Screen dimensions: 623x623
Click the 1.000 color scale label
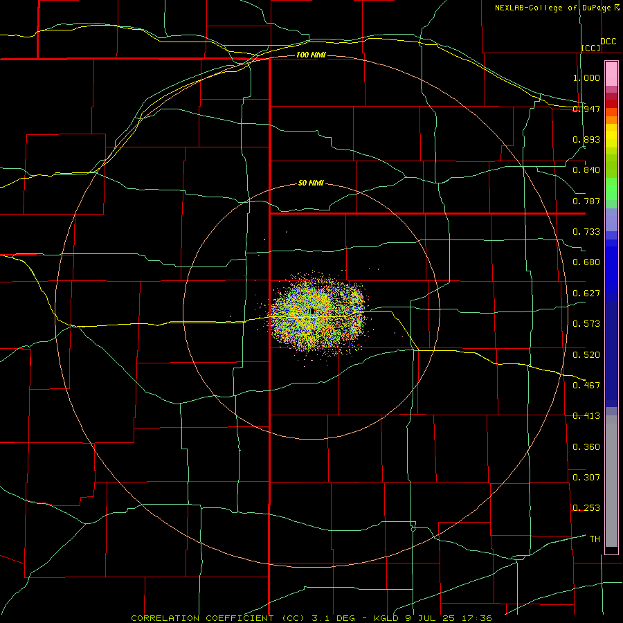586,78
